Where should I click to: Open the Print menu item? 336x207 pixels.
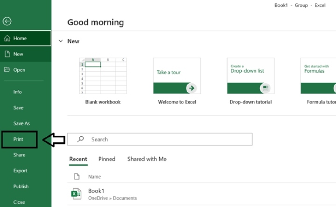pyautogui.click(x=18, y=139)
